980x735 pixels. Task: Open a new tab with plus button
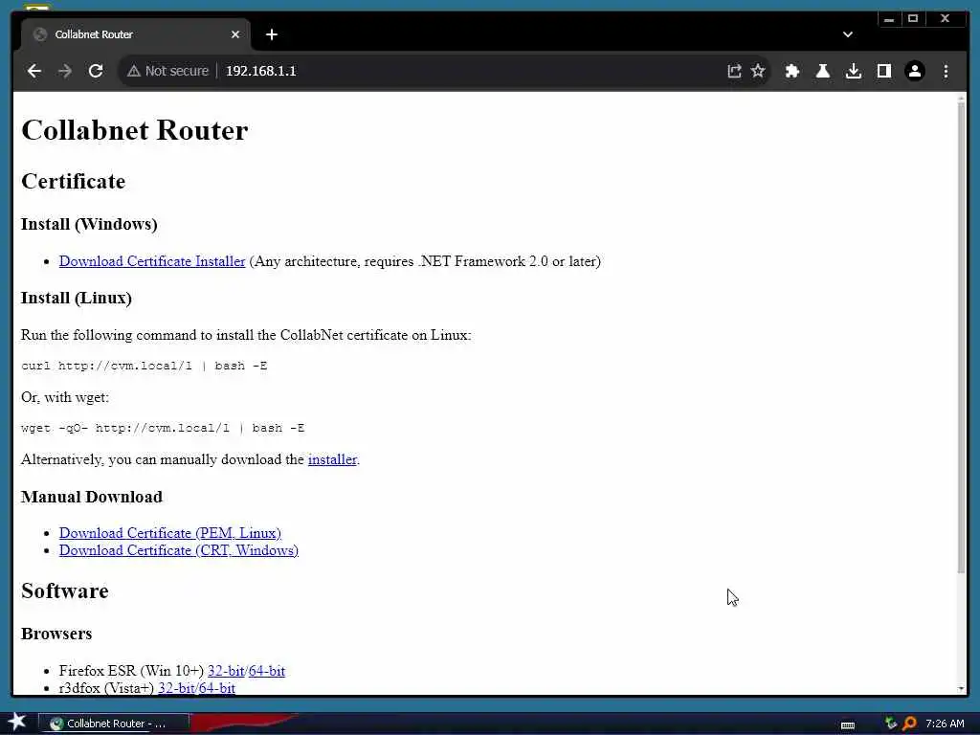(x=271, y=34)
